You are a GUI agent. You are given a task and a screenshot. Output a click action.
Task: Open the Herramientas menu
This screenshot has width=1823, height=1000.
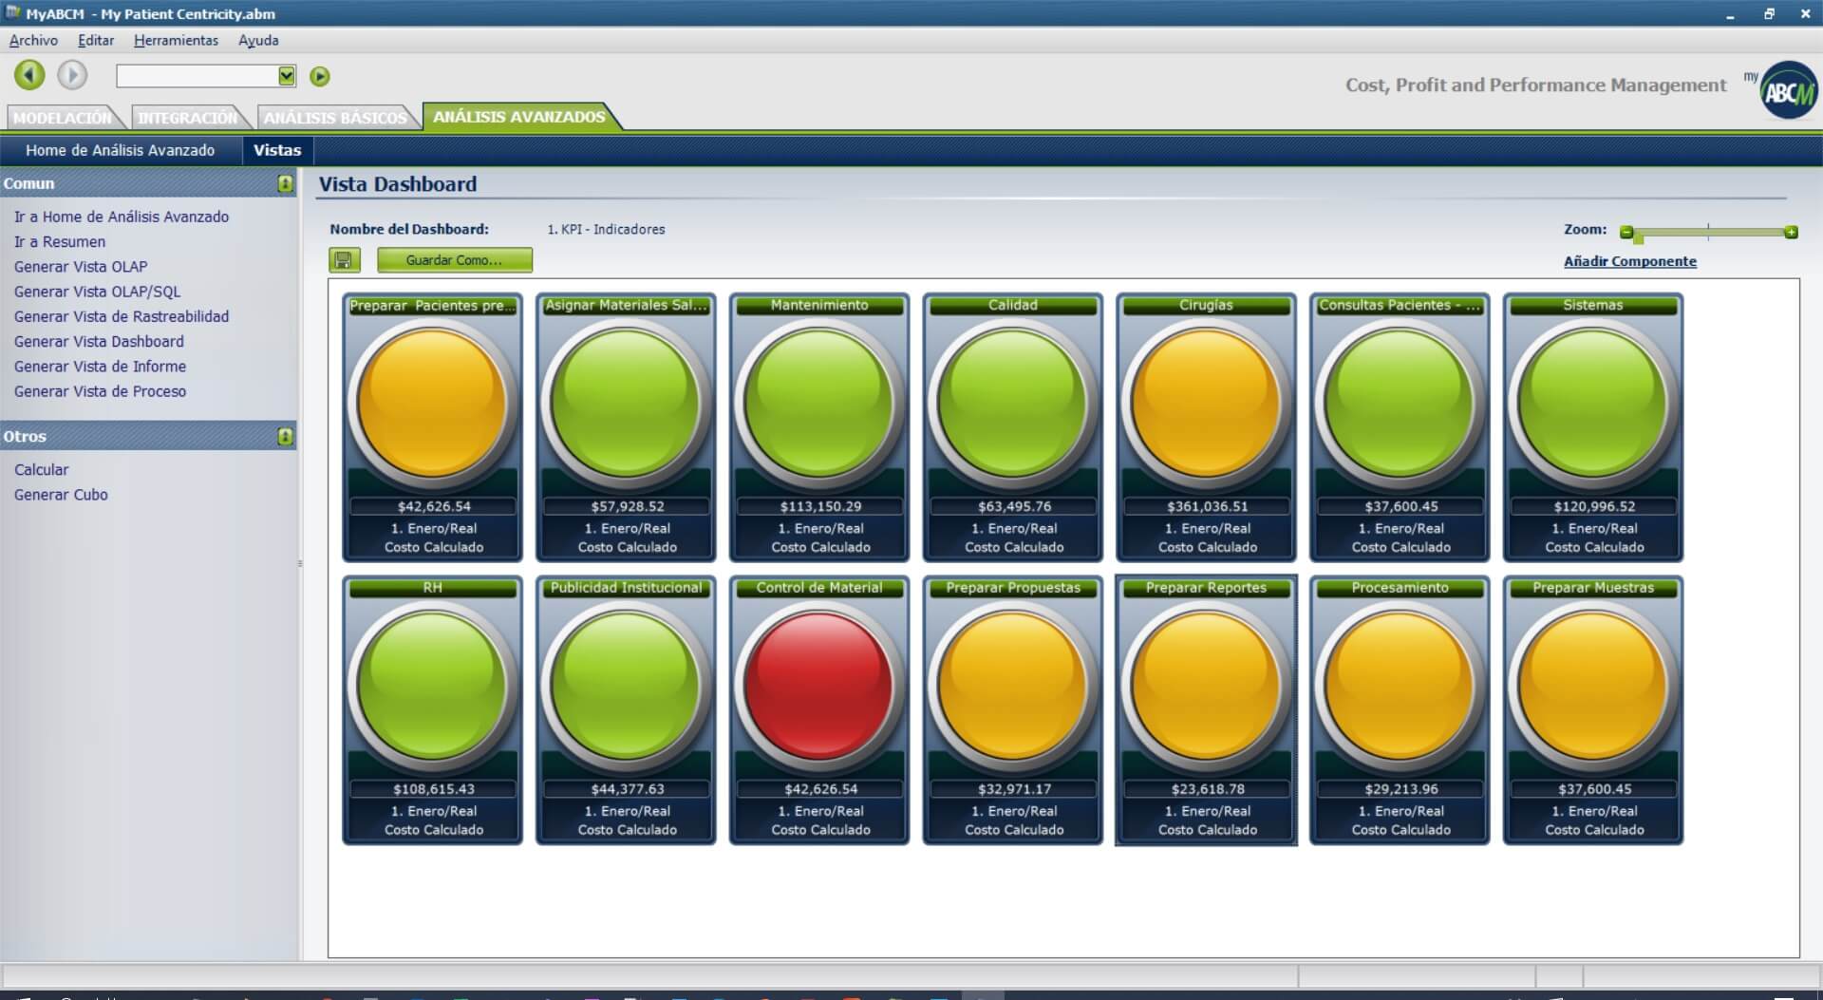(176, 40)
